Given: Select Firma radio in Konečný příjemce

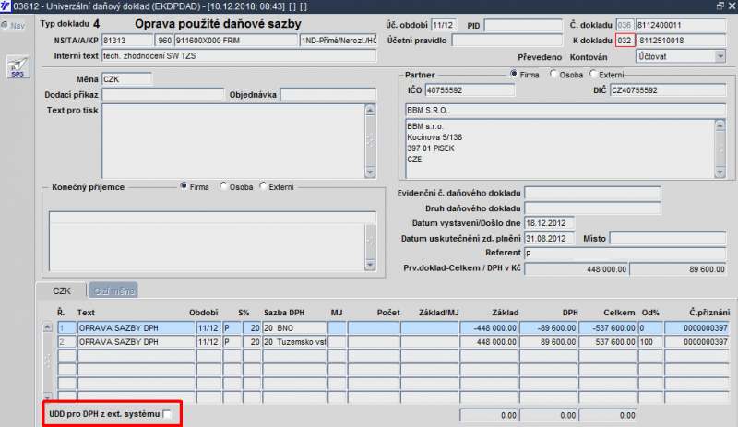Looking at the screenshot, I should pos(184,186).
